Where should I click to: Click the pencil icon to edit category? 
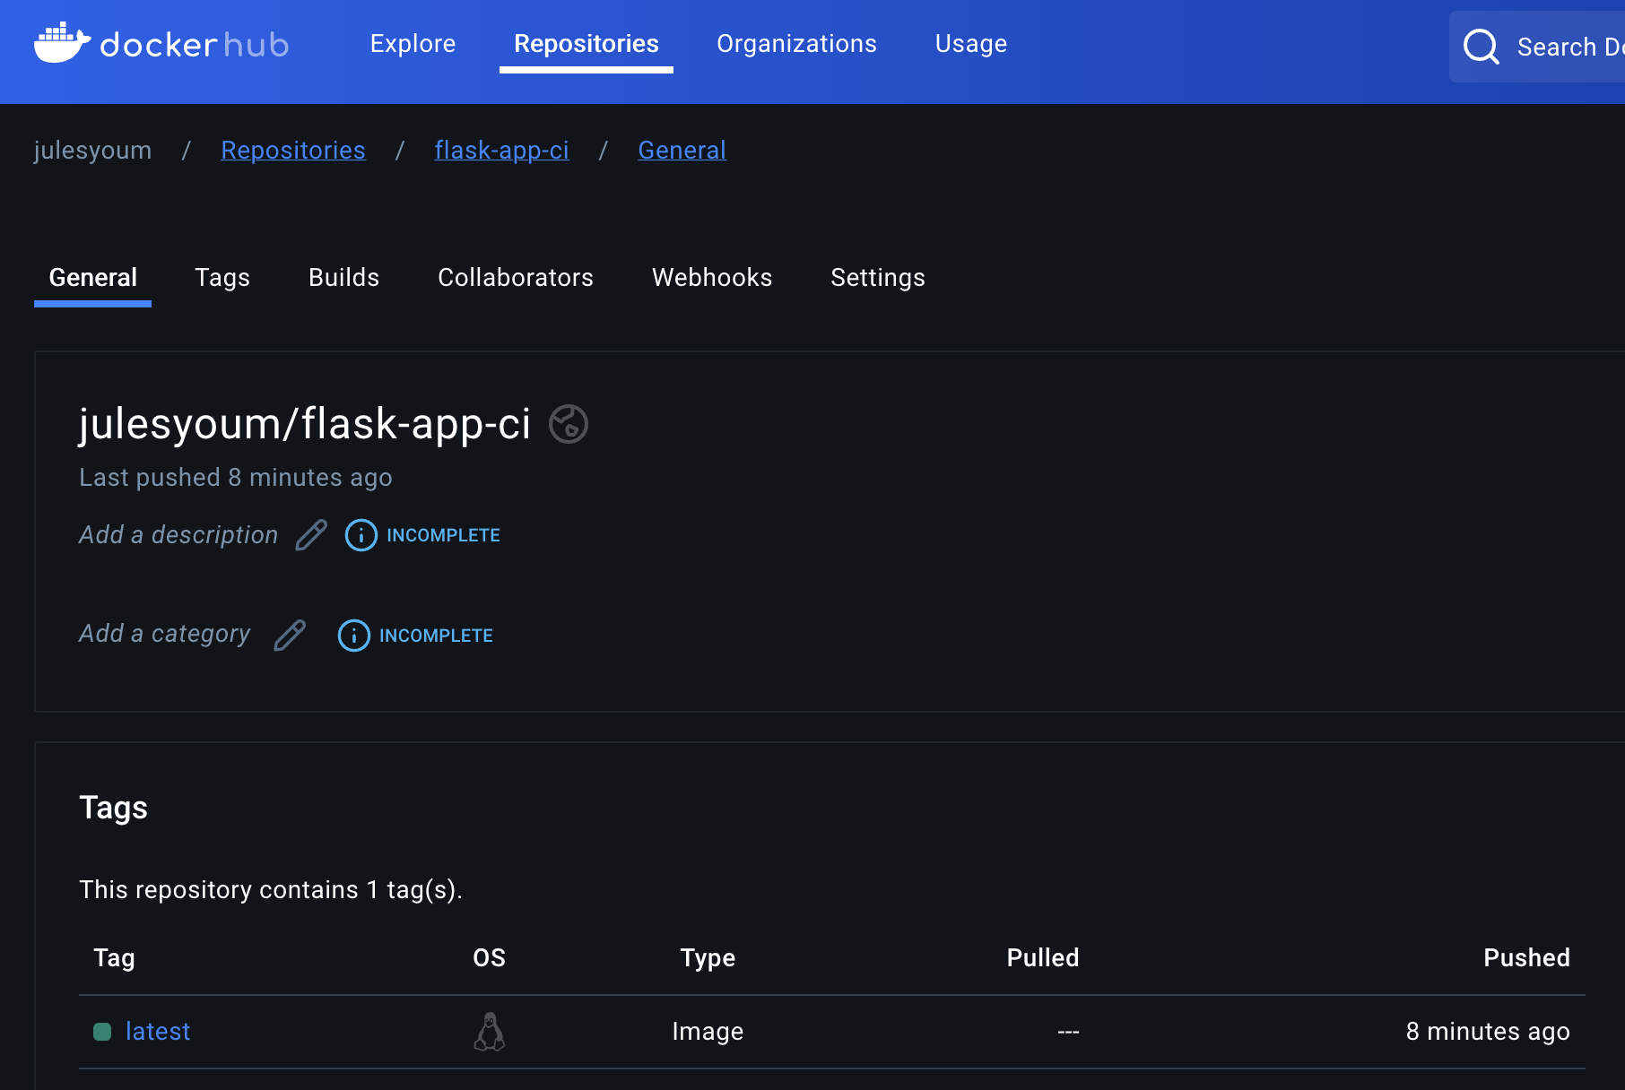[x=290, y=635]
